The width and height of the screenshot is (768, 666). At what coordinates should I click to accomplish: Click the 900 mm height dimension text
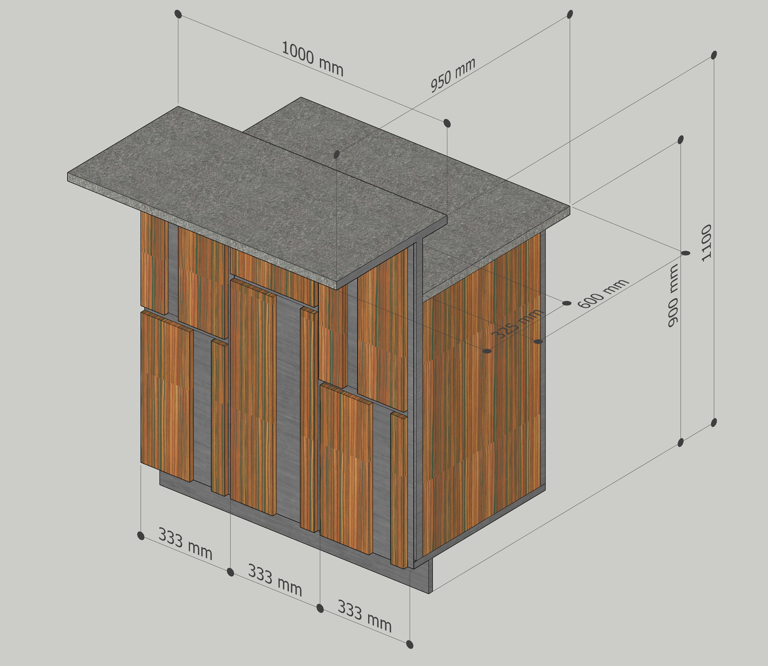(x=673, y=295)
